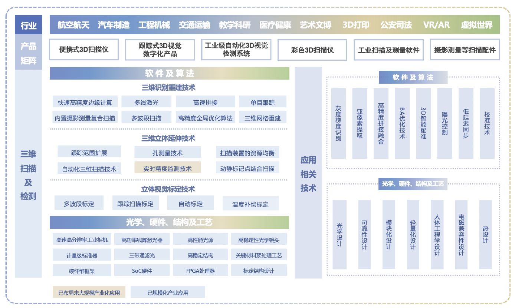Click right-panel 软件及算法 header tag
This screenshot has width=515, height=308.
tap(413, 77)
